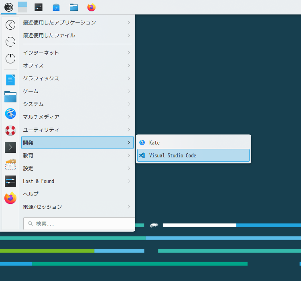The height and width of the screenshot is (281, 301).
Task: Expand chevron beside システム
Action: 128,104
